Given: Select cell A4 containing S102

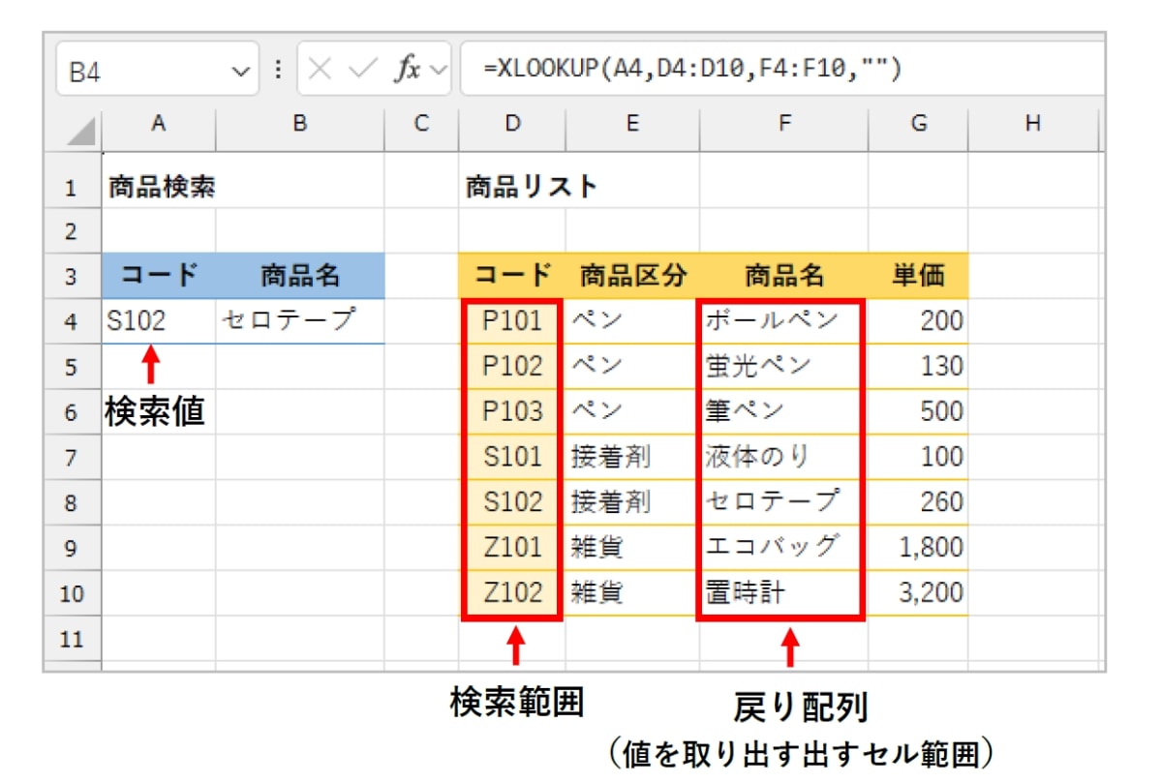Looking at the screenshot, I should coord(158,321).
